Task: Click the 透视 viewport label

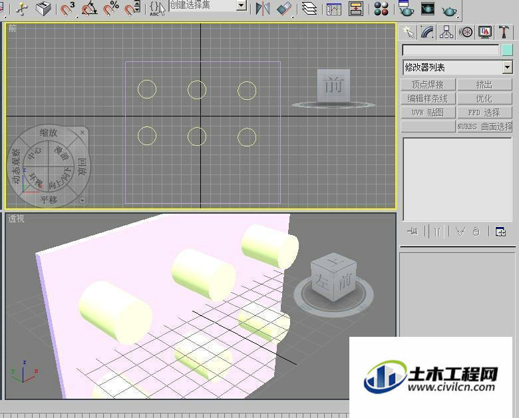Action: (16, 218)
